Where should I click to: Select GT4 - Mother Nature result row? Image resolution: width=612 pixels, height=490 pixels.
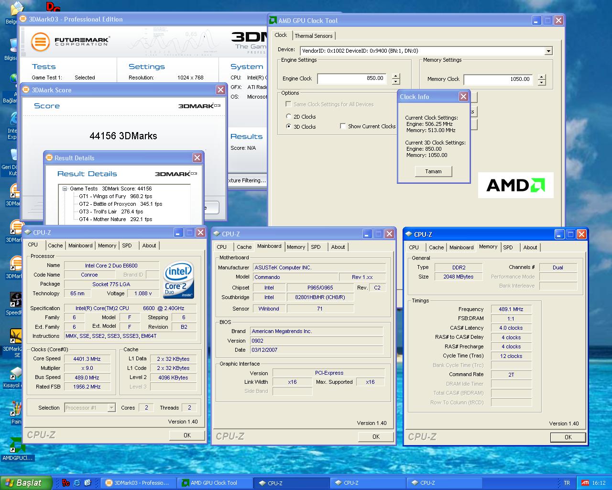115,219
